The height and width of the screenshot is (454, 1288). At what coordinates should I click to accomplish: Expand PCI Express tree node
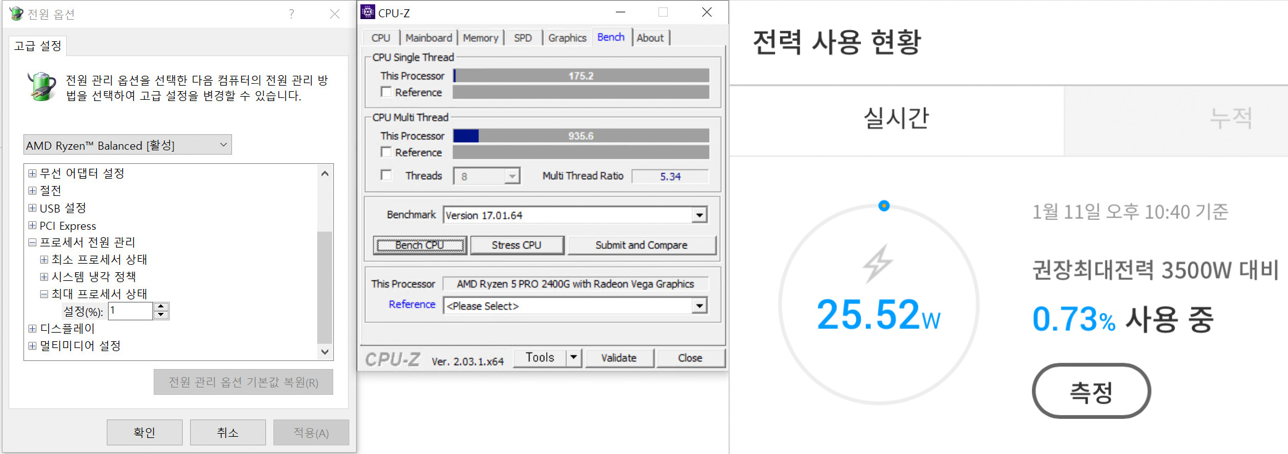point(32,225)
